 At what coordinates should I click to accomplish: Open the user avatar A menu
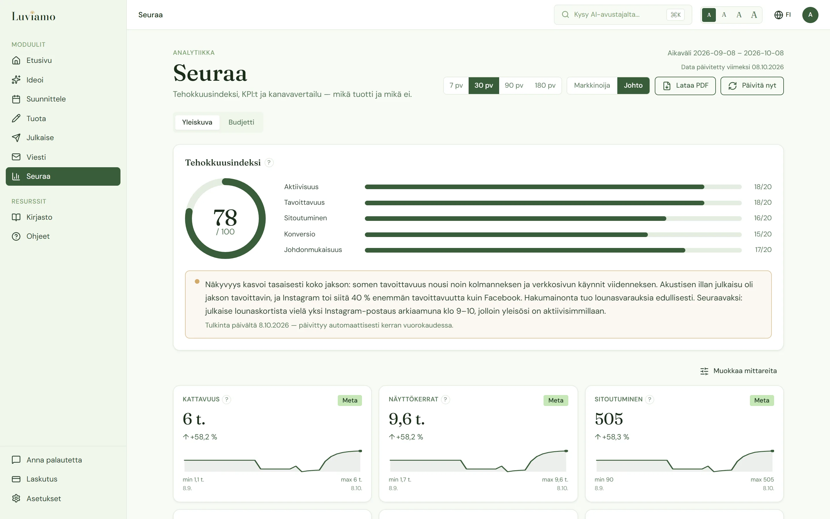click(810, 15)
